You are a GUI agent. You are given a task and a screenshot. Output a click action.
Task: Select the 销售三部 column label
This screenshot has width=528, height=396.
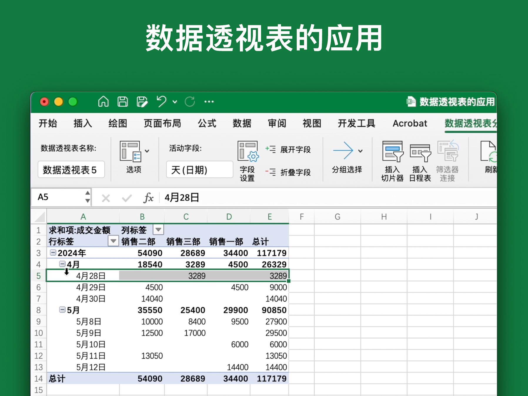[x=183, y=242]
